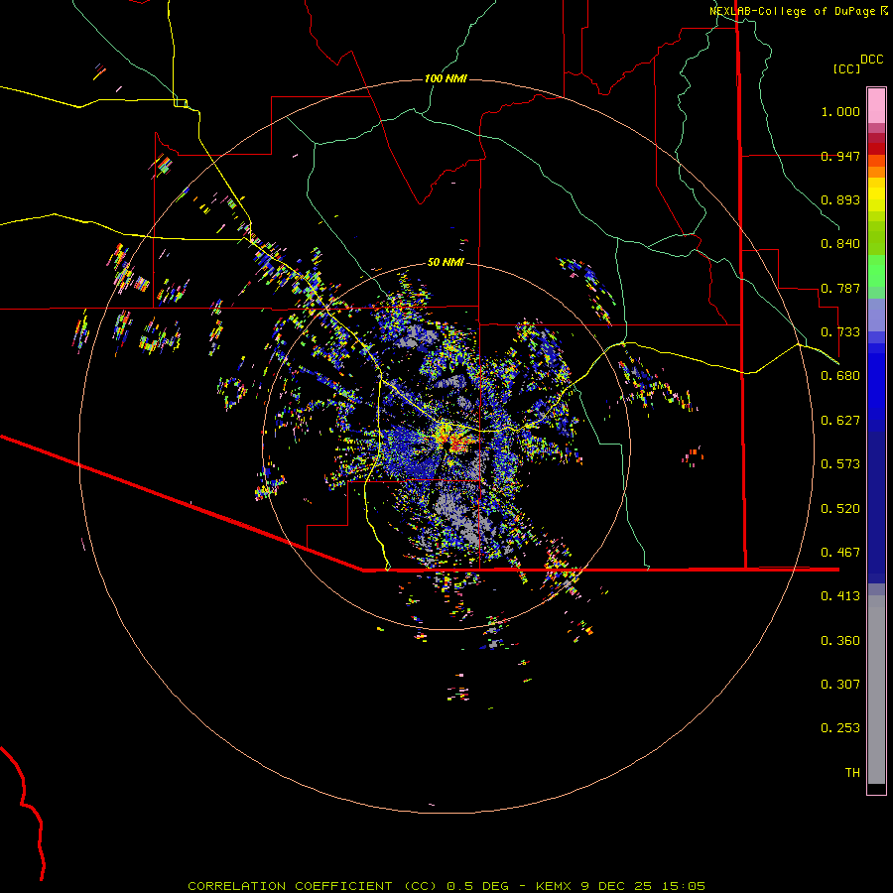Viewport: 893px width, 893px height.
Task: Click the [CC] label above the color scale
Action: [846, 68]
